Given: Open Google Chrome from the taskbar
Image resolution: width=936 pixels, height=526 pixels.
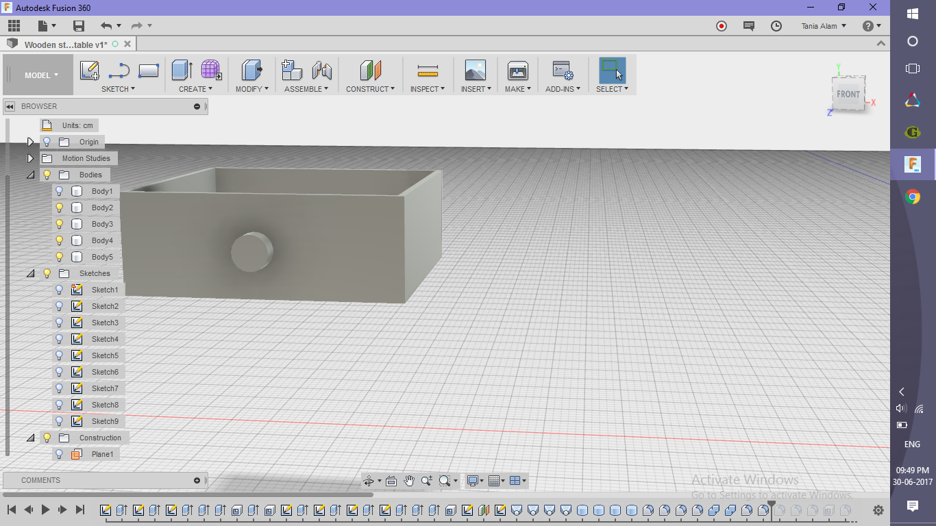Looking at the screenshot, I should (x=913, y=197).
